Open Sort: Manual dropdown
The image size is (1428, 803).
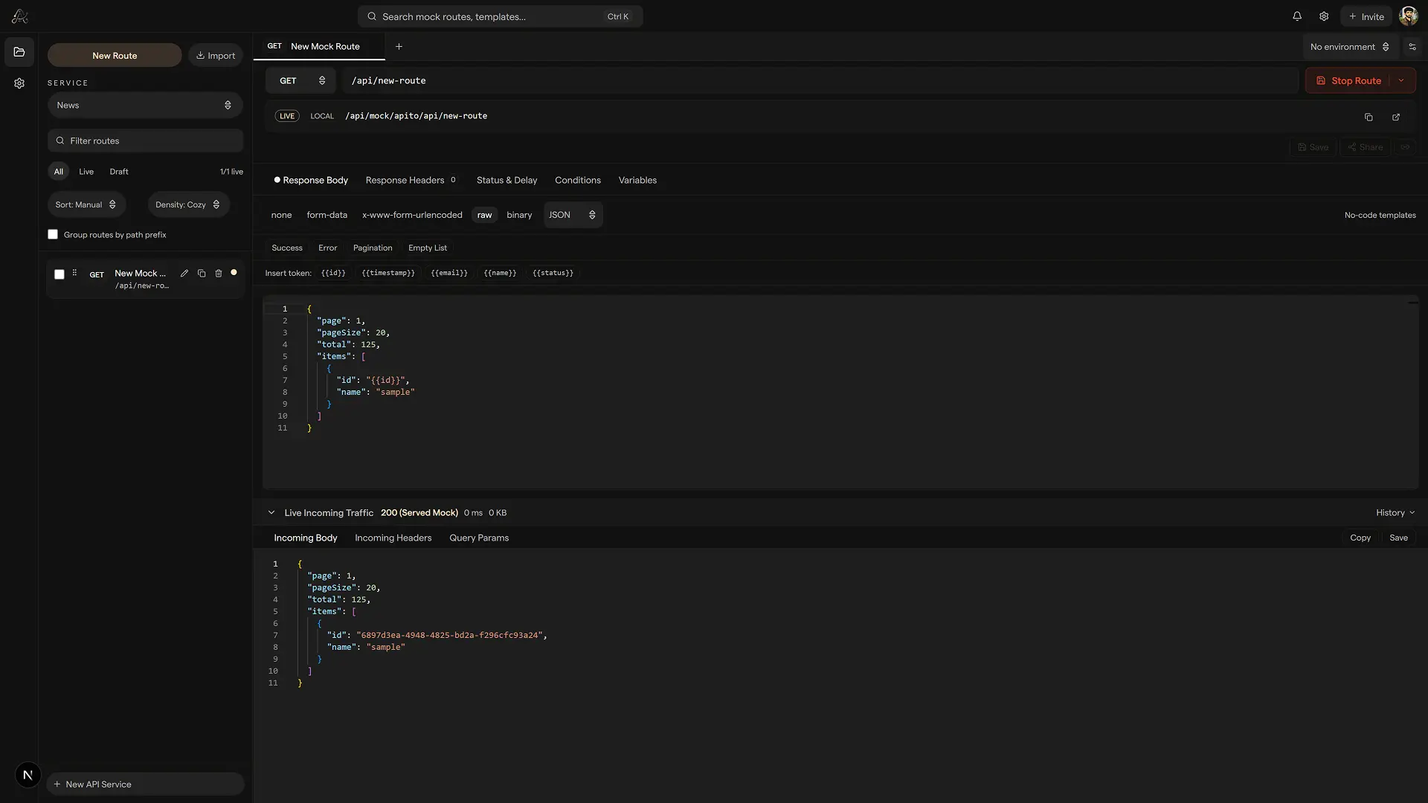pyautogui.click(x=86, y=204)
